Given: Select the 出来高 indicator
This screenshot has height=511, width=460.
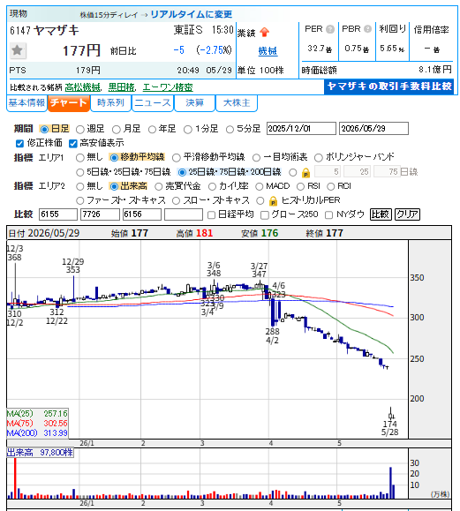Looking at the screenshot, I should (114, 186).
